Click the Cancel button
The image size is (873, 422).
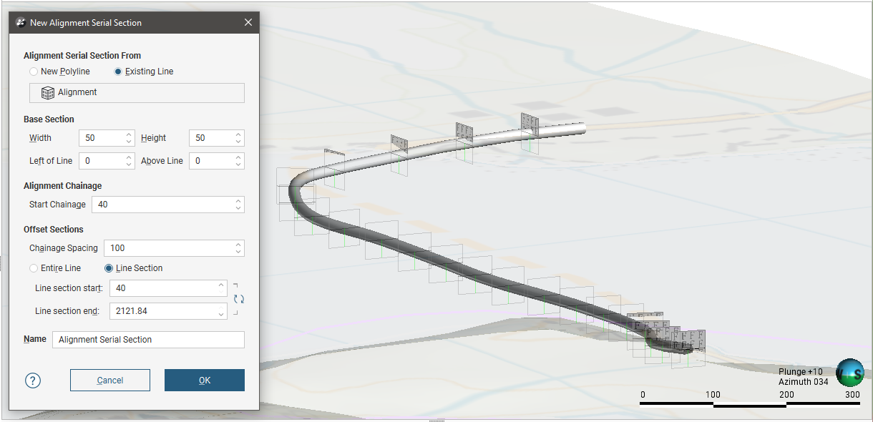(x=110, y=381)
